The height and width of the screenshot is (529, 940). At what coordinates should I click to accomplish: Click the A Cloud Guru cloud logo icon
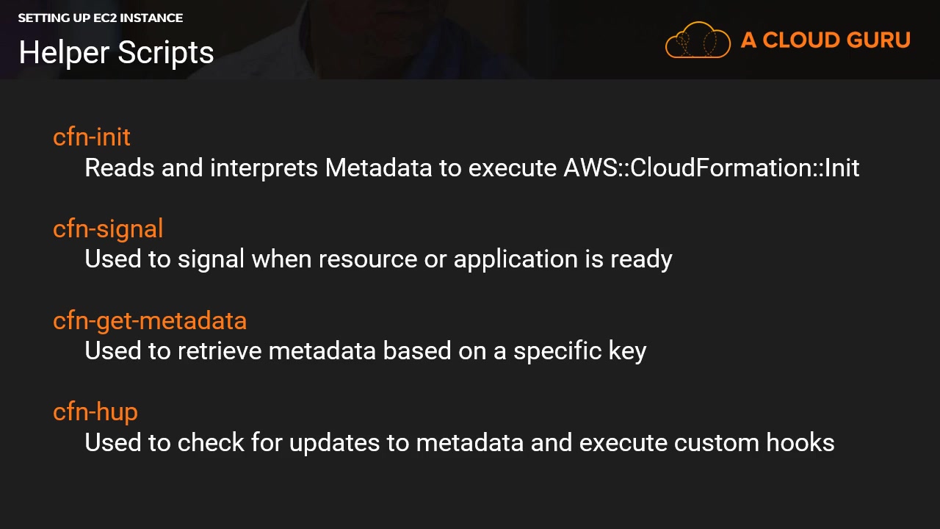point(697,40)
